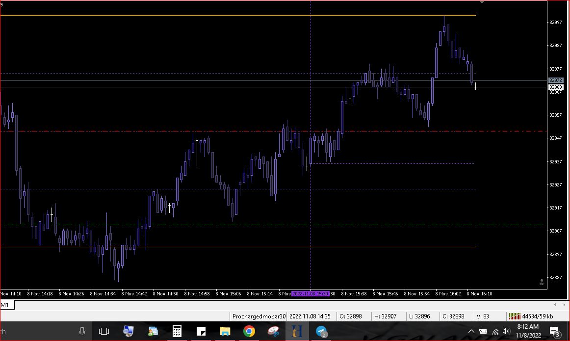Click the skull icon in chart corner

click(541, 282)
